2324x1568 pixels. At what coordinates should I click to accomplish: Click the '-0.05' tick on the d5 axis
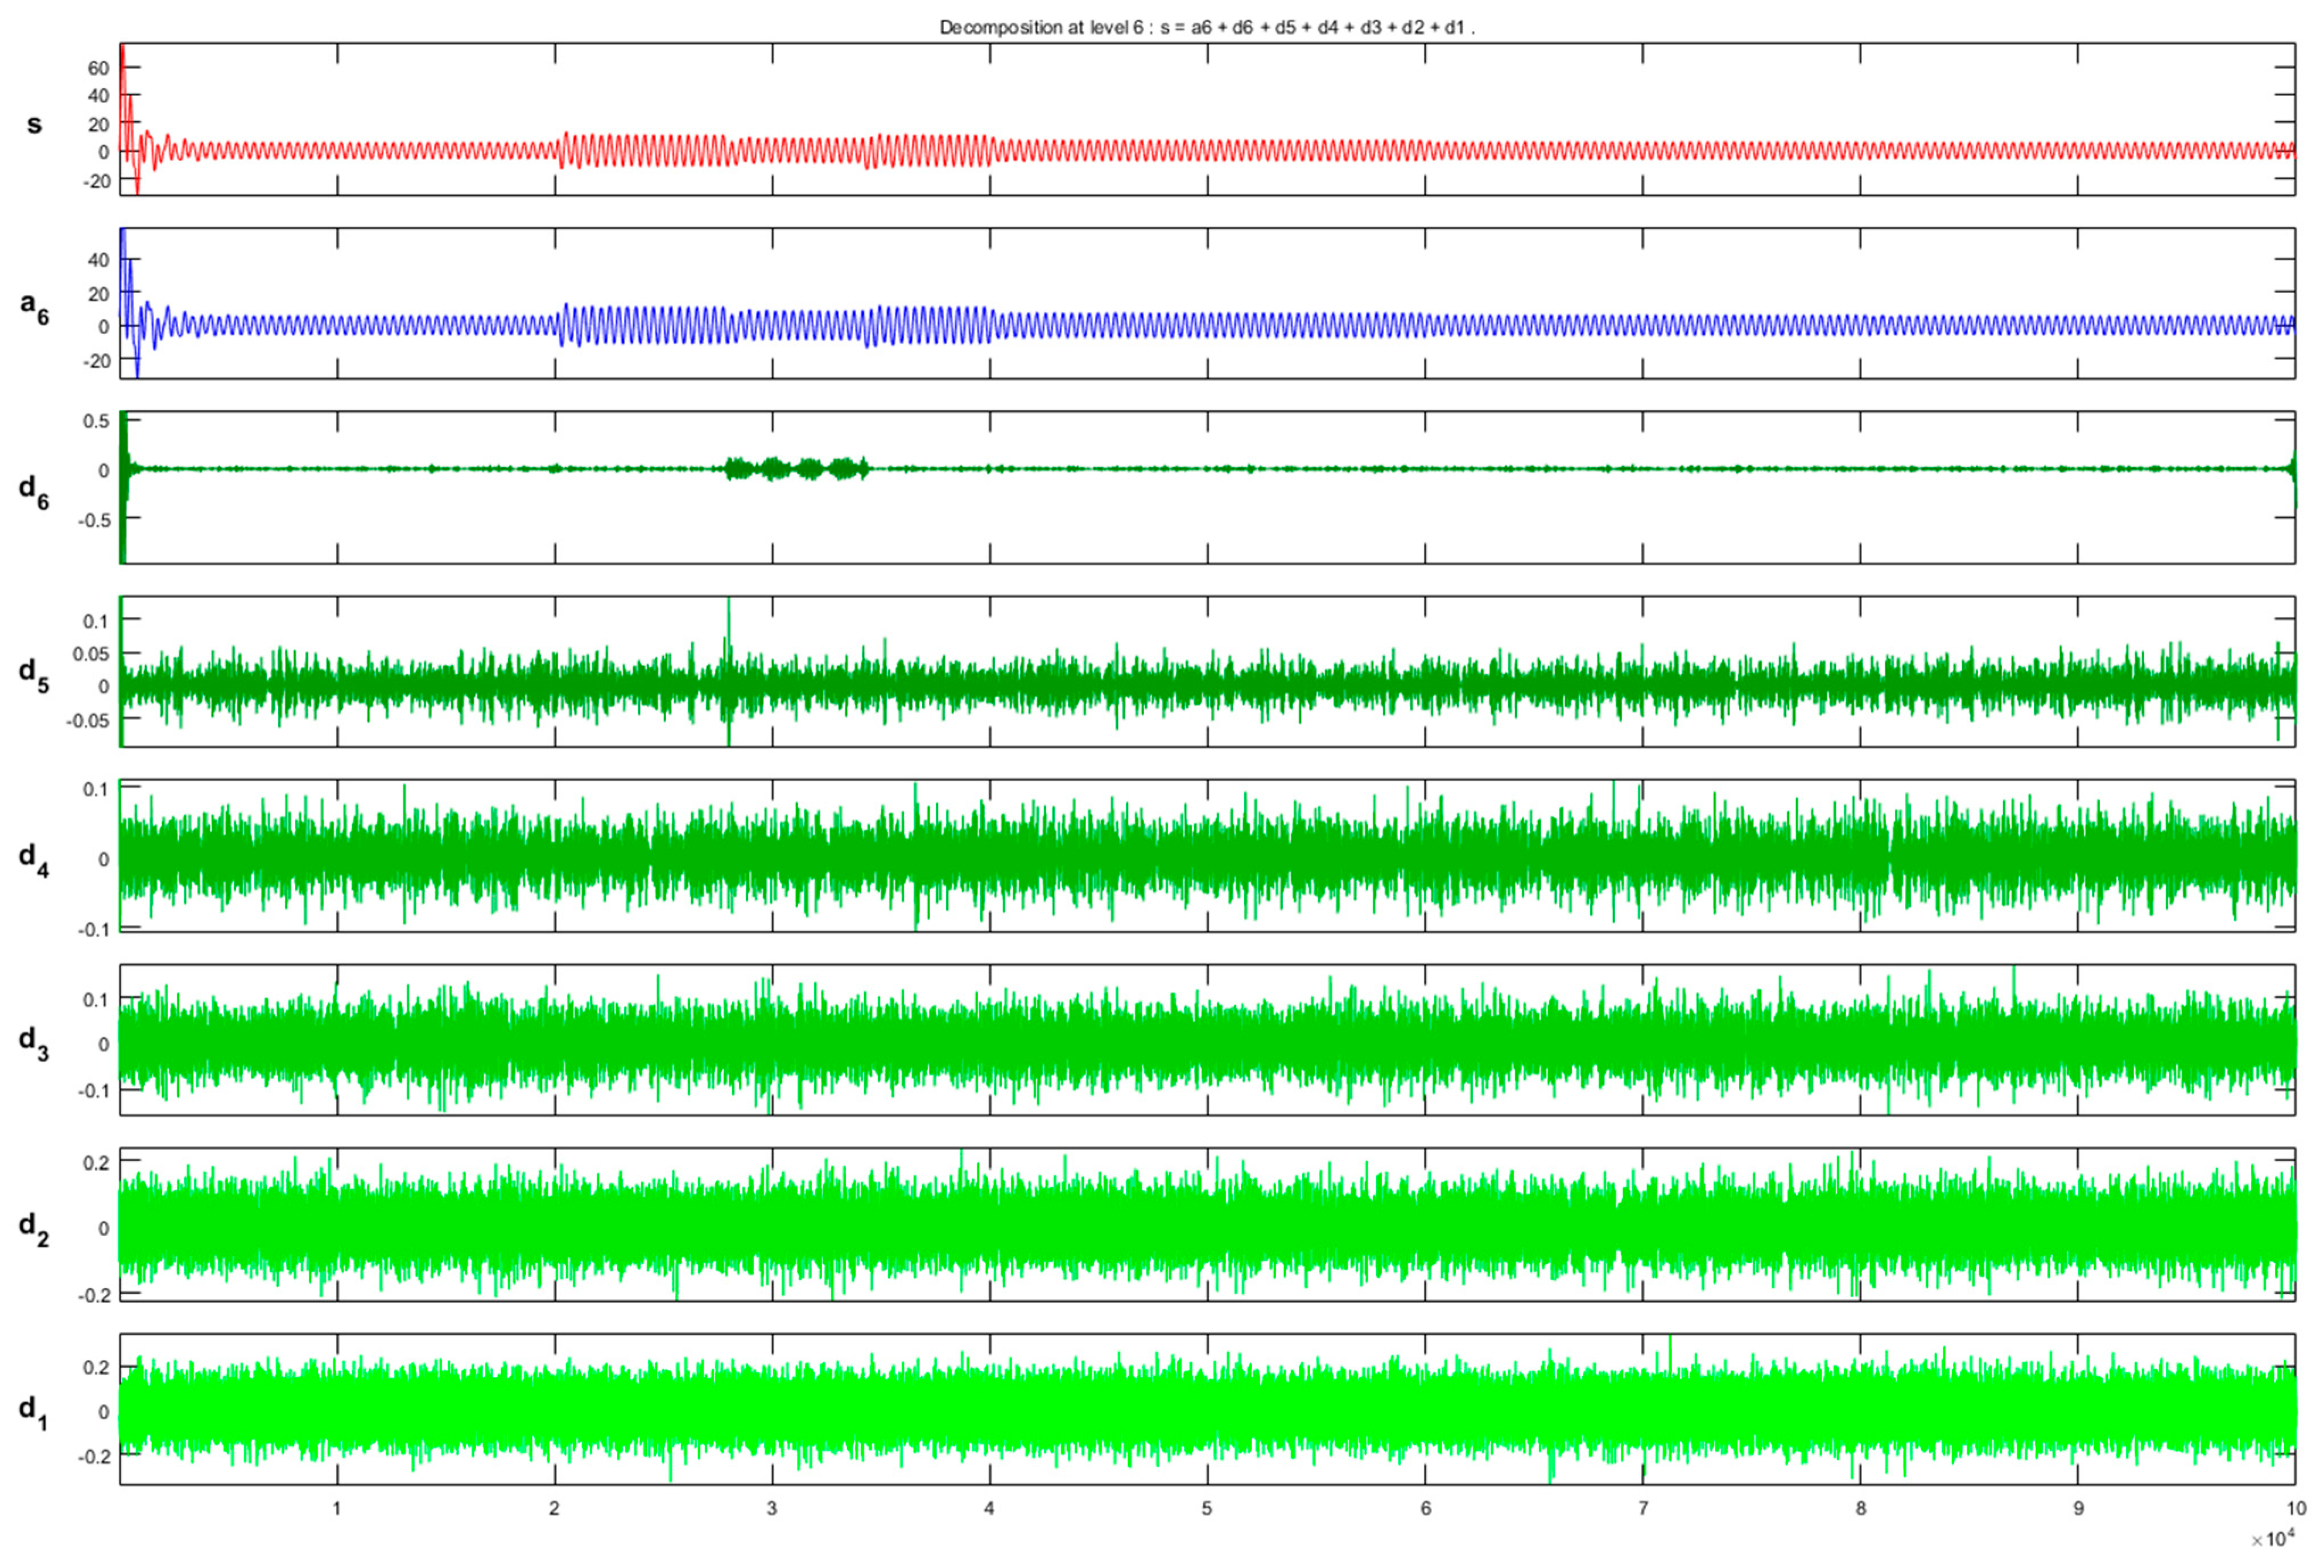[x=88, y=721]
